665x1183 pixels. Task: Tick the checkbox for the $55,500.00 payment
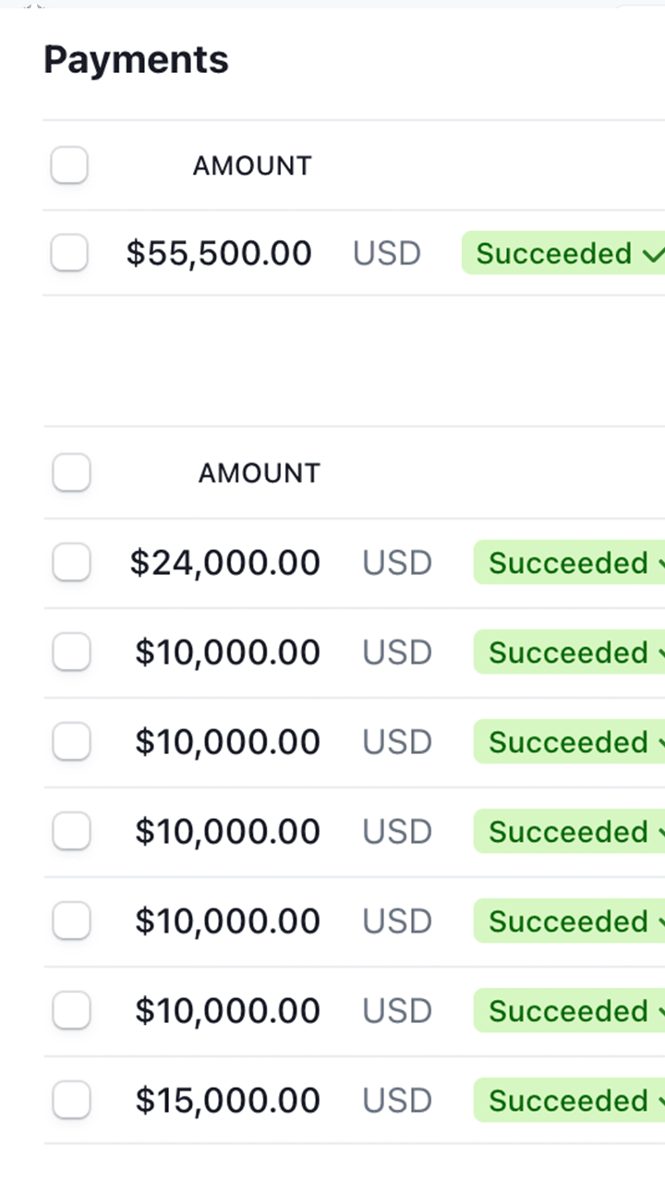pyautogui.click(x=69, y=253)
